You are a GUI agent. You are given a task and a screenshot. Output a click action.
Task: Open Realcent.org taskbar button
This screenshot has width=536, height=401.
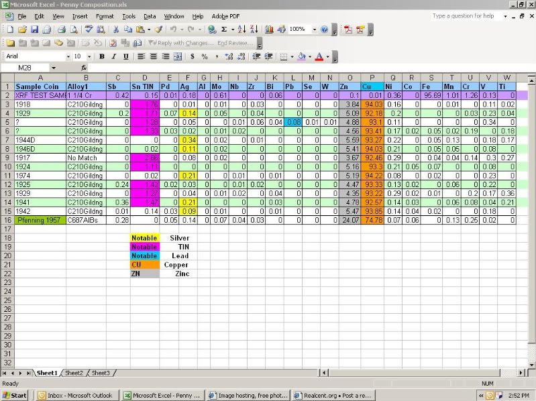pos(334,396)
